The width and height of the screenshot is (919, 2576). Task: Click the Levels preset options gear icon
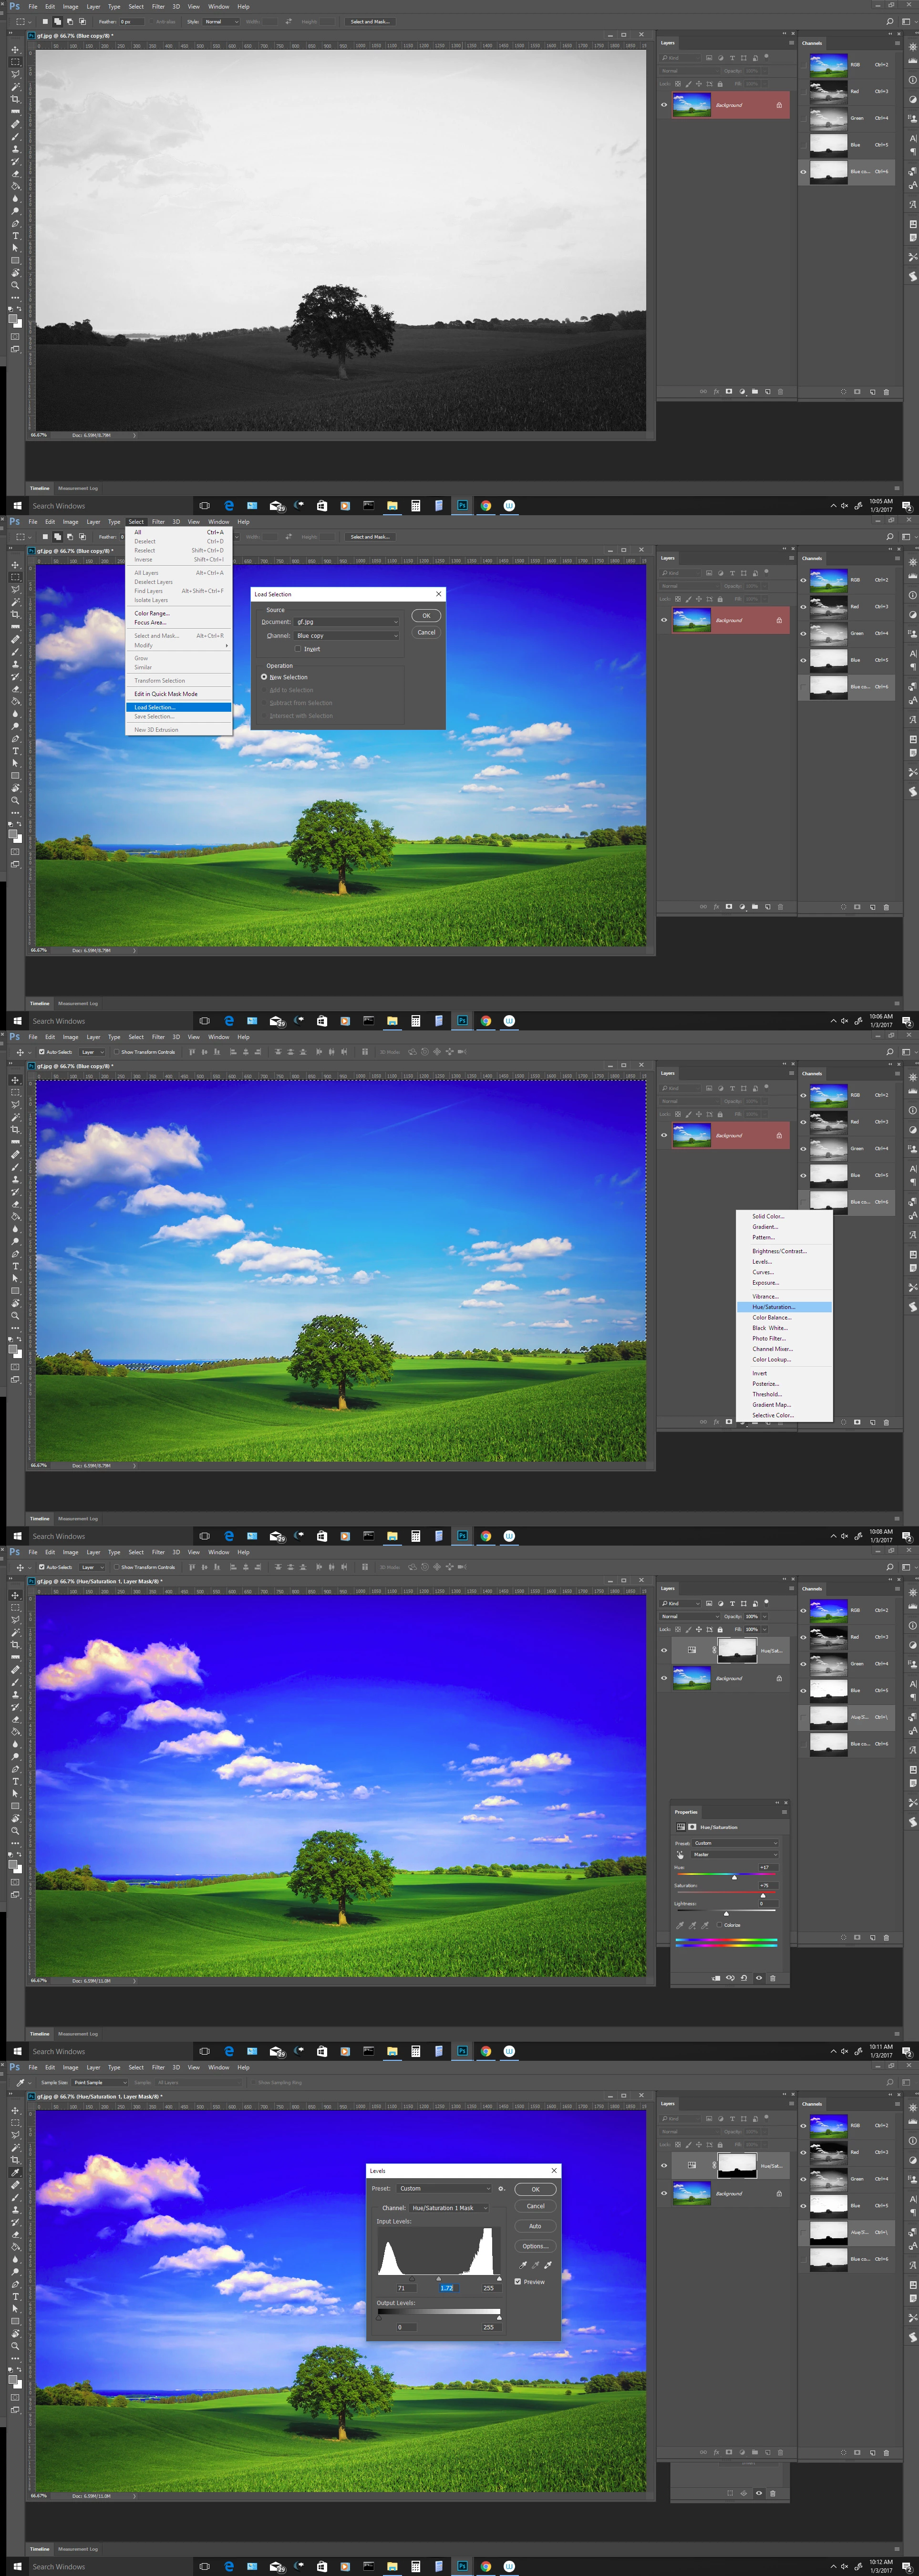501,2188
